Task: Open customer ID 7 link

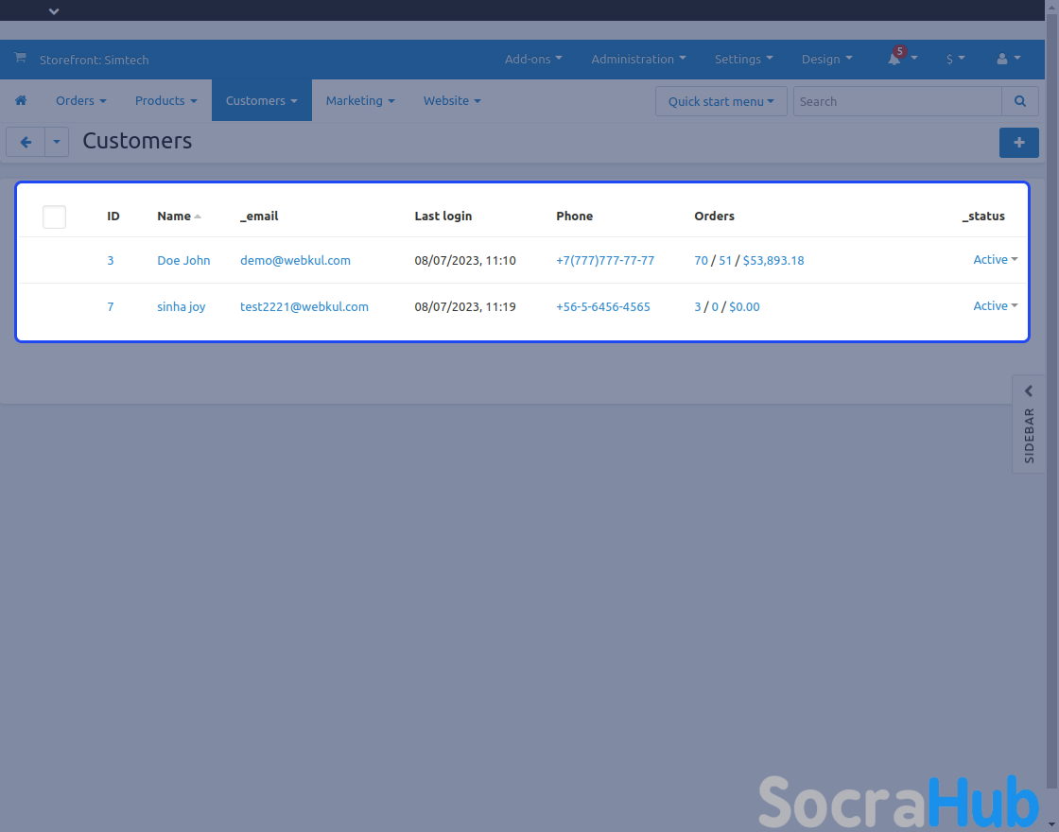Action: [111, 306]
